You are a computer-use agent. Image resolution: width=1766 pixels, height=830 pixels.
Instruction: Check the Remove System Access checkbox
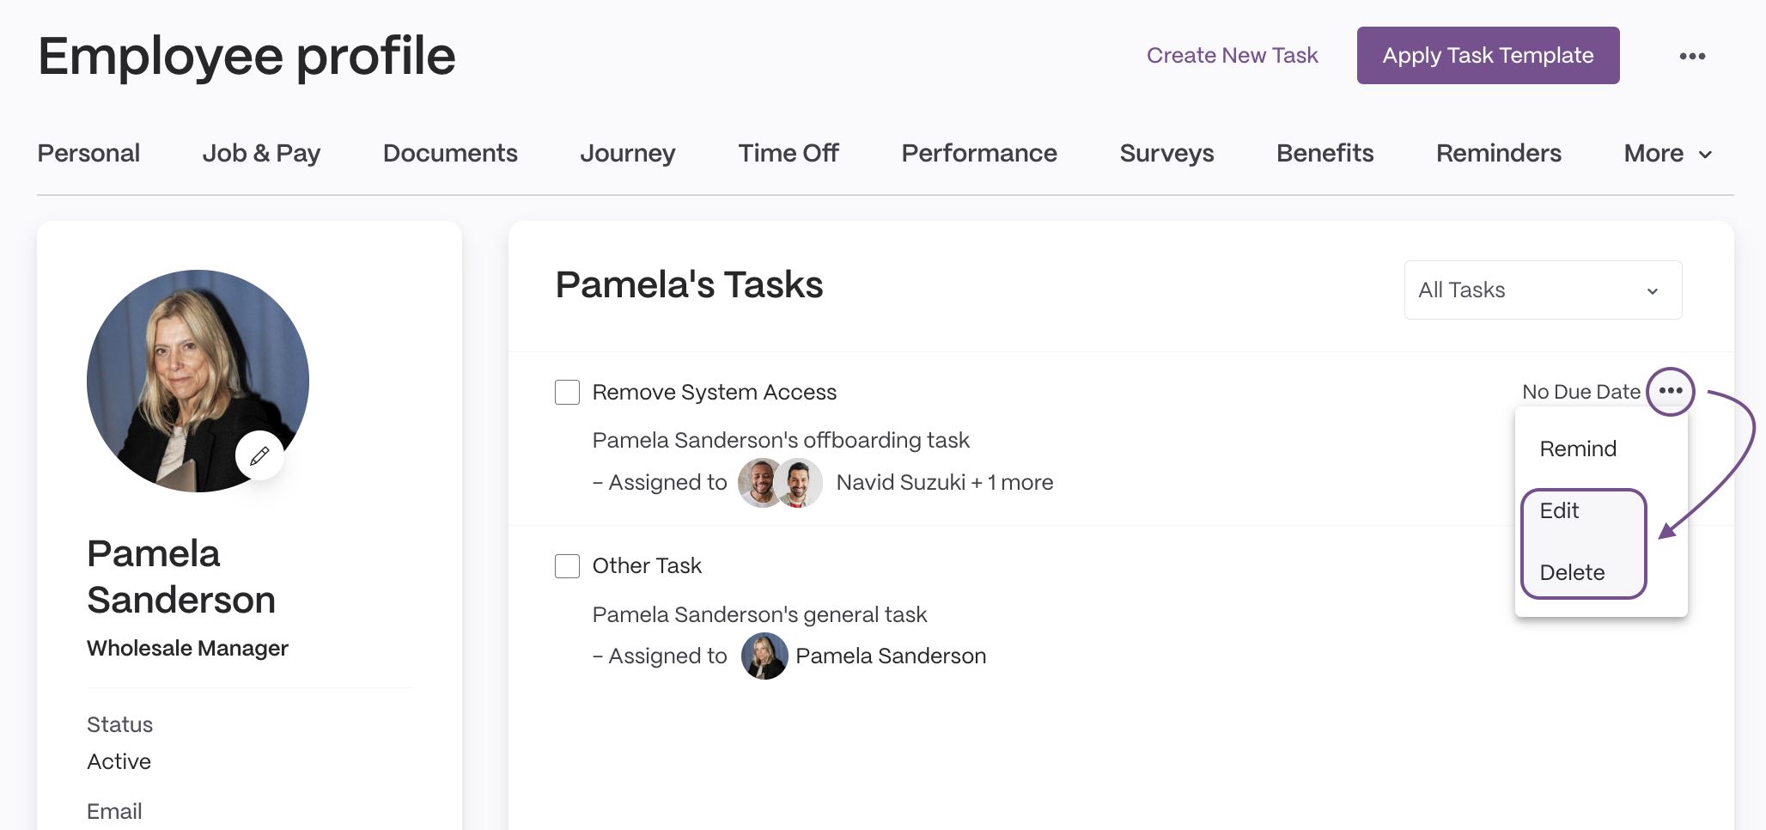tap(567, 392)
